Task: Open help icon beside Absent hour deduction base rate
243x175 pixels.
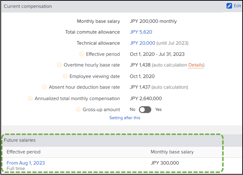Action: (44, 87)
